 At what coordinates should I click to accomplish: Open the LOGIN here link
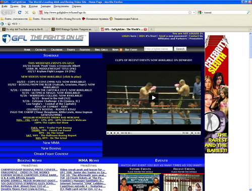tap(129, 36)
